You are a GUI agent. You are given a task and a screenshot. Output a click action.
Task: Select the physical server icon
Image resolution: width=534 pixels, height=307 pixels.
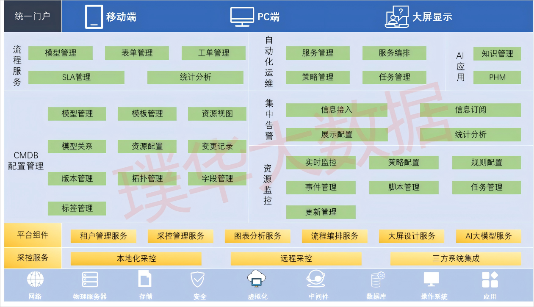(x=90, y=279)
